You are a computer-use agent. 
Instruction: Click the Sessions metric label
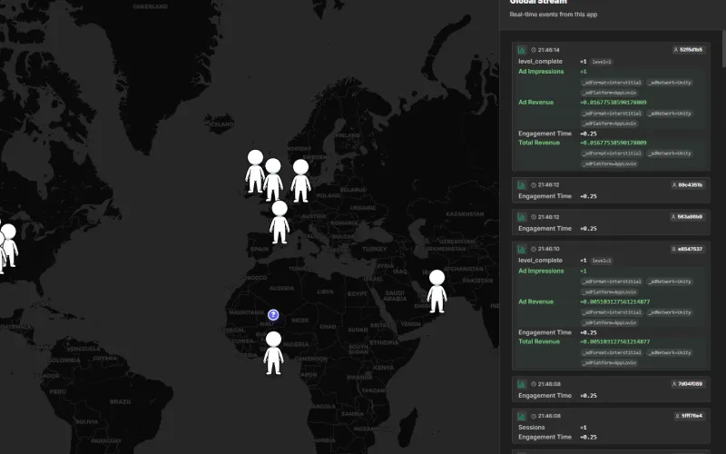point(532,428)
